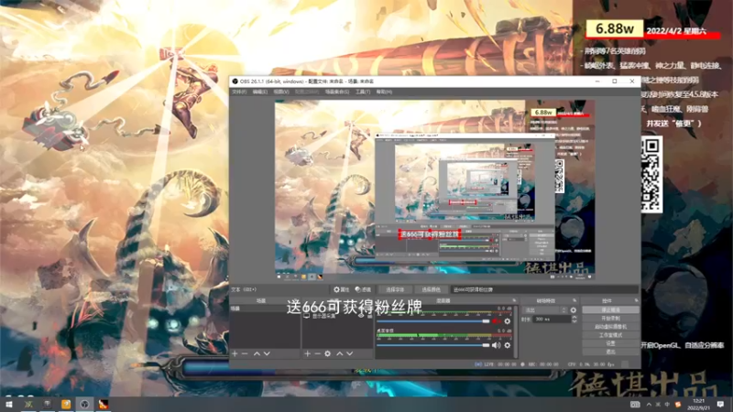Open the orange app icon in taskbar

(66, 404)
